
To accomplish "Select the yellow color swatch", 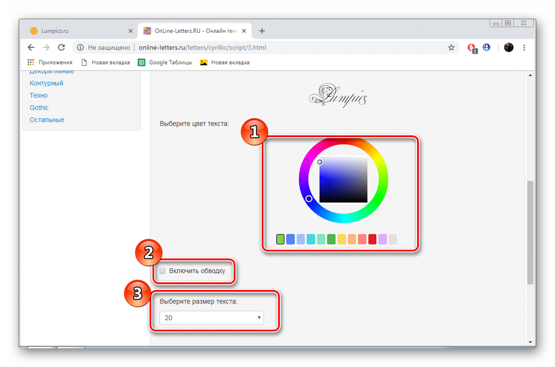I will pyautogui.click(x=342, y=239).
